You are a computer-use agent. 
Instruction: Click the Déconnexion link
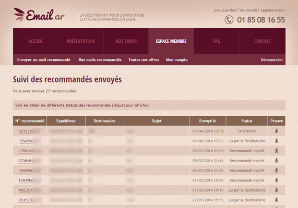click(x=272, y=60)
